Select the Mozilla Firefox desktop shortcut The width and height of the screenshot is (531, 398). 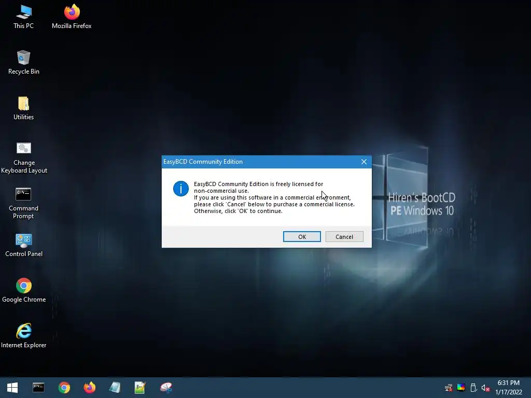click(72, 17)
